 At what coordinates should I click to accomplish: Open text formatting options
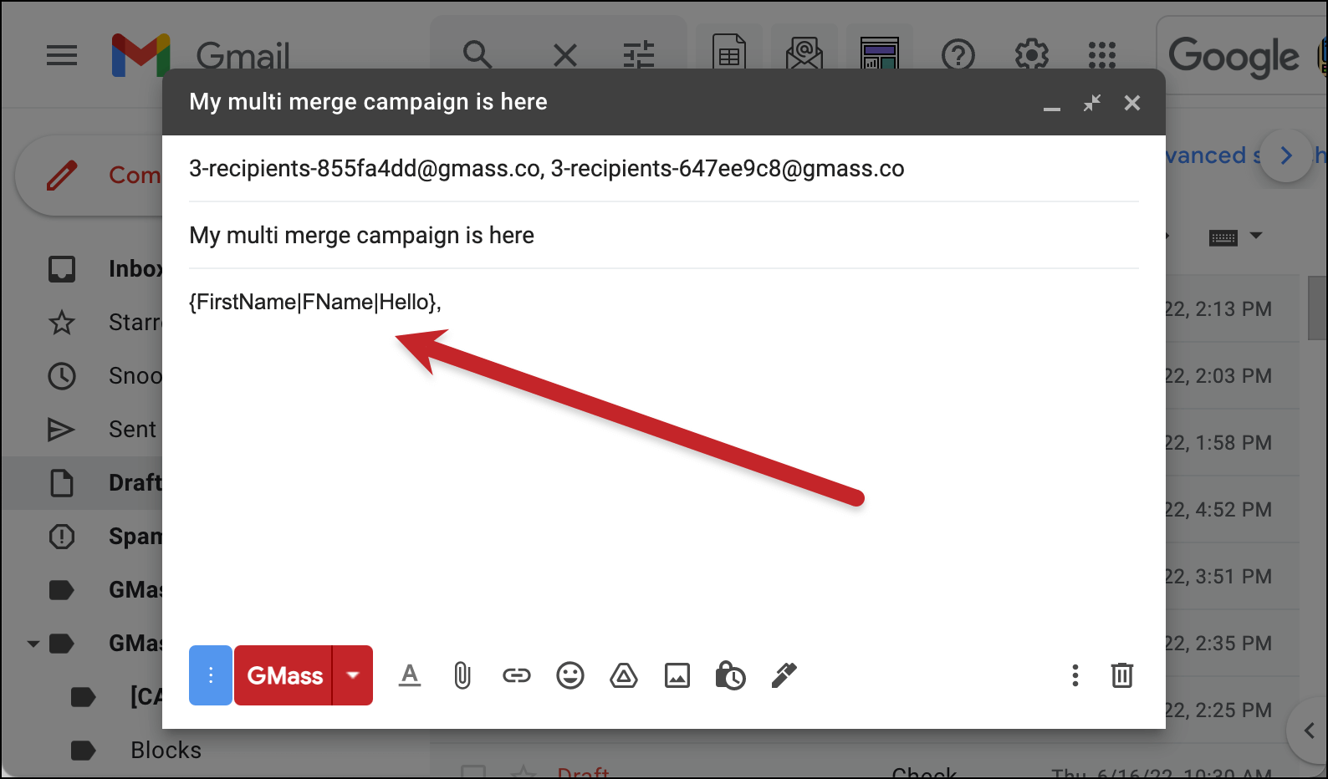tap(410, 675)
